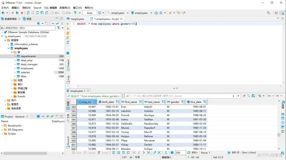Expand the salaries table node
Viewport: 286px width, 160px height.
(x=15, y=72)
